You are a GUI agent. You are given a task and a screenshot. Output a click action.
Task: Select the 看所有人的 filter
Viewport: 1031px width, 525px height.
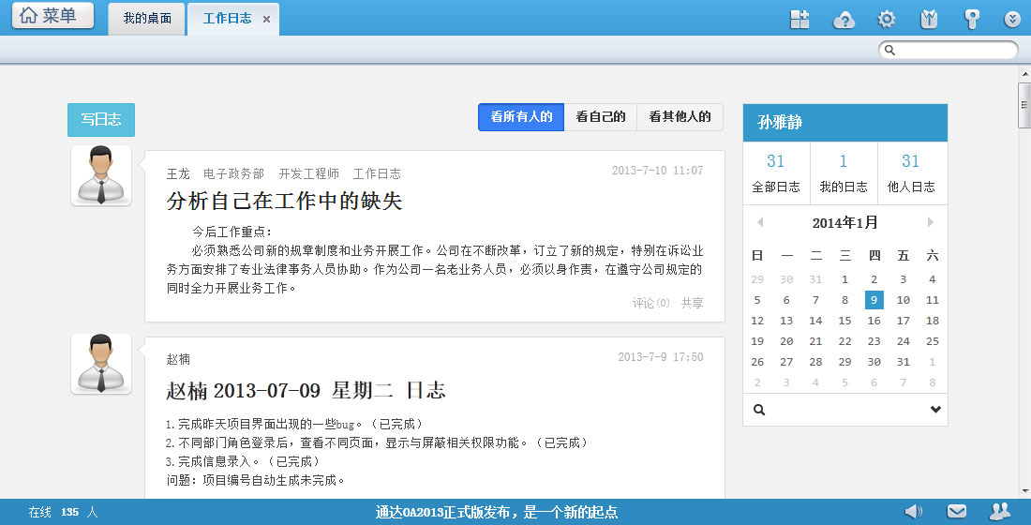click(521, 117)
